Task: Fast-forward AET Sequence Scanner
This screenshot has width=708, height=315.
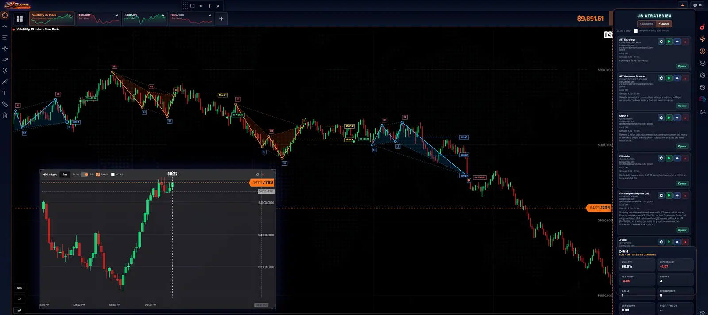Action: (x=677, y=78)
